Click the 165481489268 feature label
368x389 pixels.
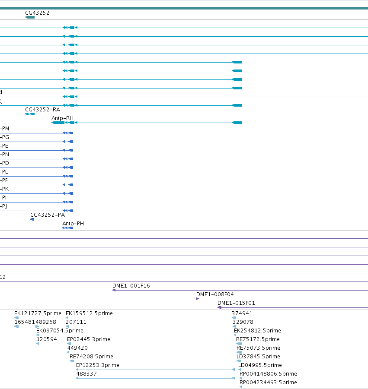[x=35, y=322]
